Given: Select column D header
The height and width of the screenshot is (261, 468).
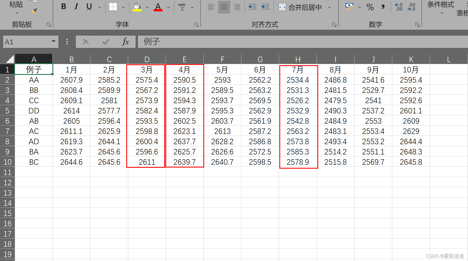Looking at the screenshot, I should (147, 59).
